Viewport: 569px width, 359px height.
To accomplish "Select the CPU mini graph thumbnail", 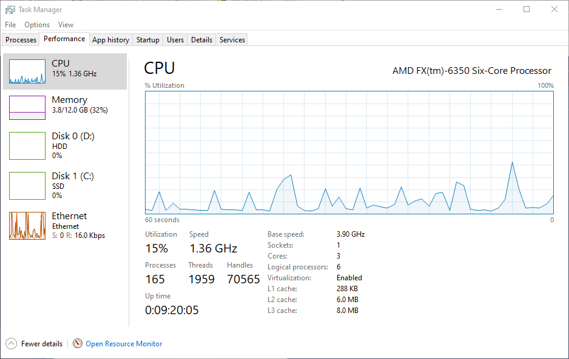I will [27, 71].
